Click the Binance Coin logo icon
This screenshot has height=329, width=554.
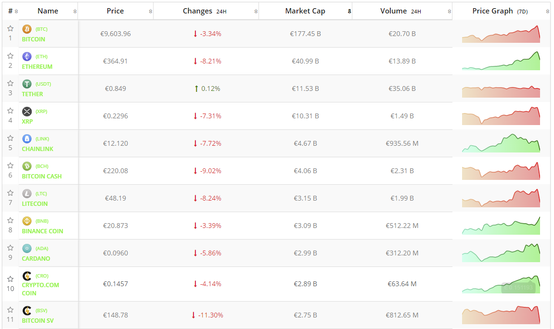pyautogui.click(x=27, y=221)
